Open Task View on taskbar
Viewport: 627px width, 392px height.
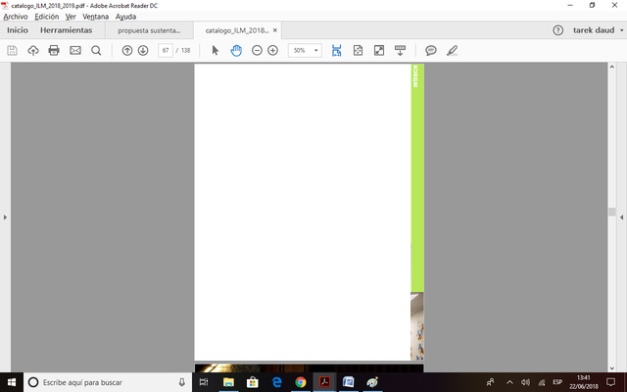tap(204, 382)
